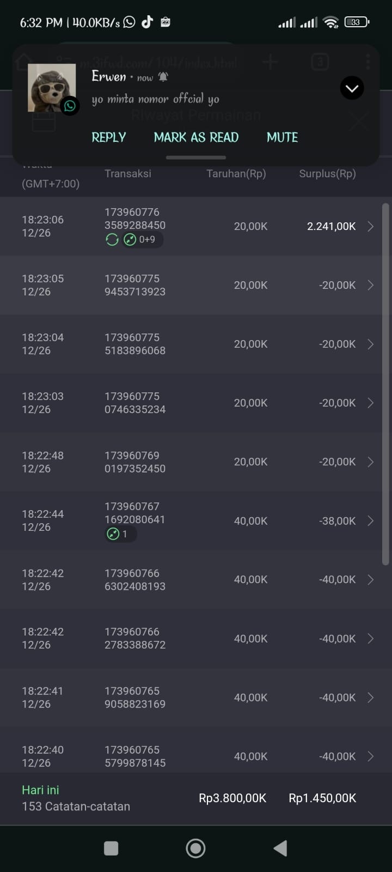Tap the battery indicator in status bar
392x872 pixels.
[x=356, y=22]
